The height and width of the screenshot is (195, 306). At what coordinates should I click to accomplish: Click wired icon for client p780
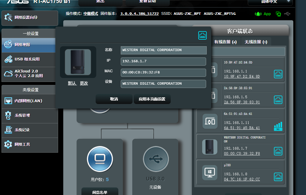278,177
